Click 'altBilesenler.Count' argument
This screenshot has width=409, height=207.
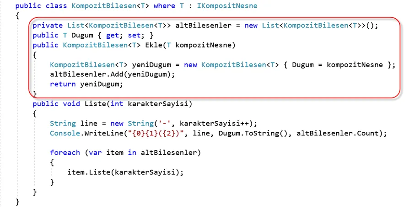point(338,133)
